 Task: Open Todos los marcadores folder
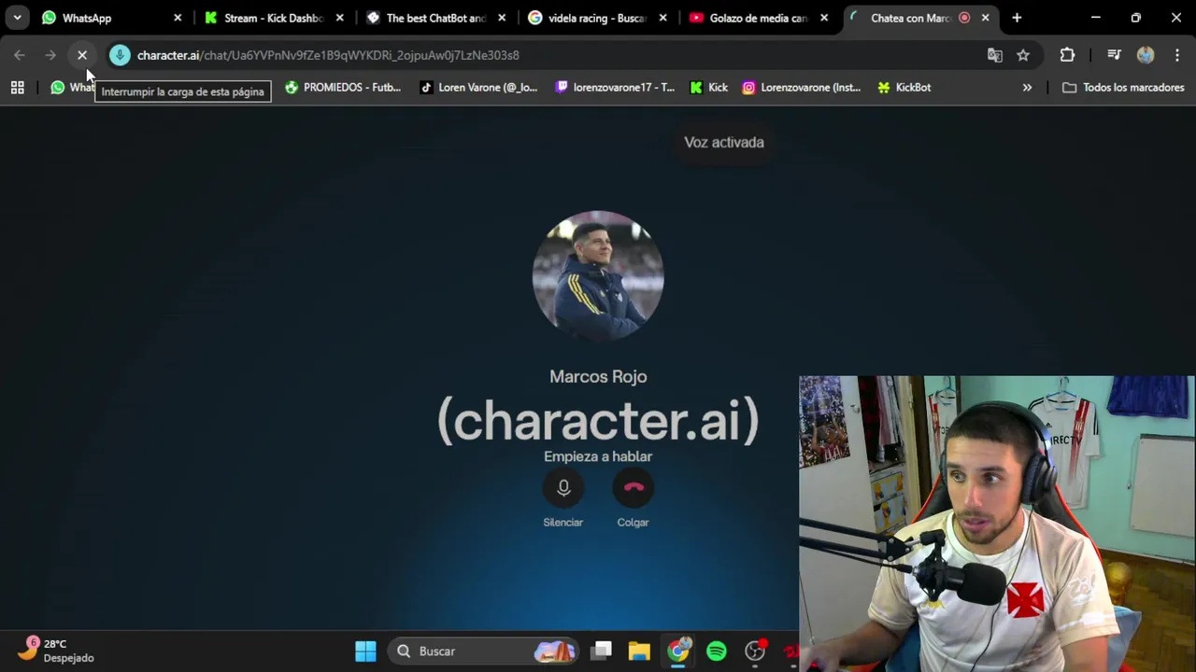(x=1123, y=88)
